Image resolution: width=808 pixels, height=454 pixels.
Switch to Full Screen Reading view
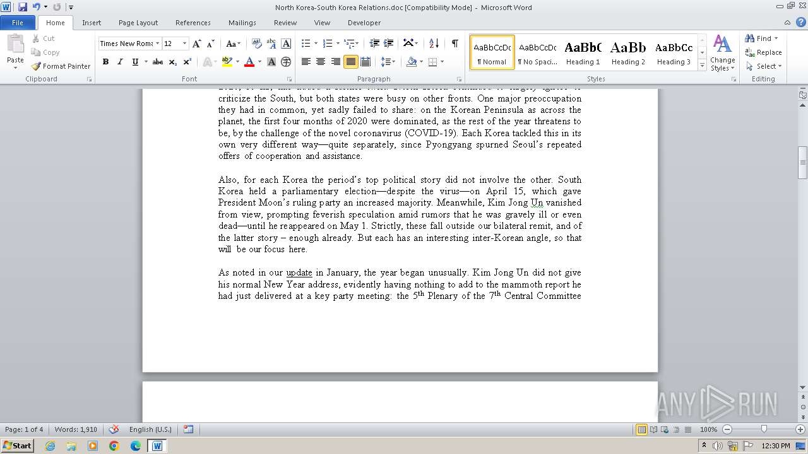click(653, 429)
